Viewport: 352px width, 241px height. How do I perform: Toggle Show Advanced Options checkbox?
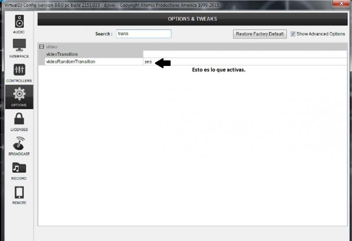[x=293, y=34]
